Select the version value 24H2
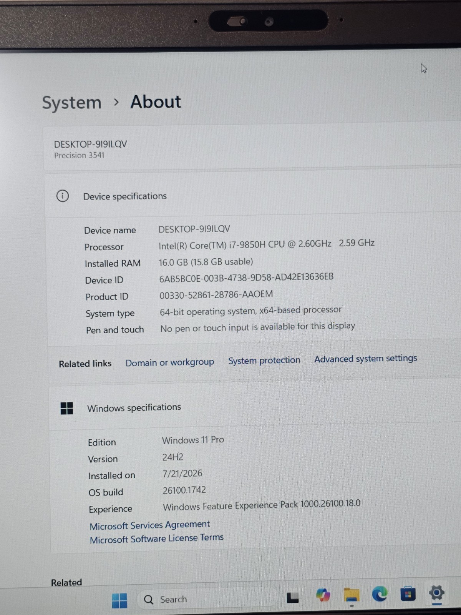 [x=173, y=457]
